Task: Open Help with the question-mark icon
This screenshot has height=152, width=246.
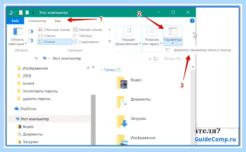Action: (192, 21)
